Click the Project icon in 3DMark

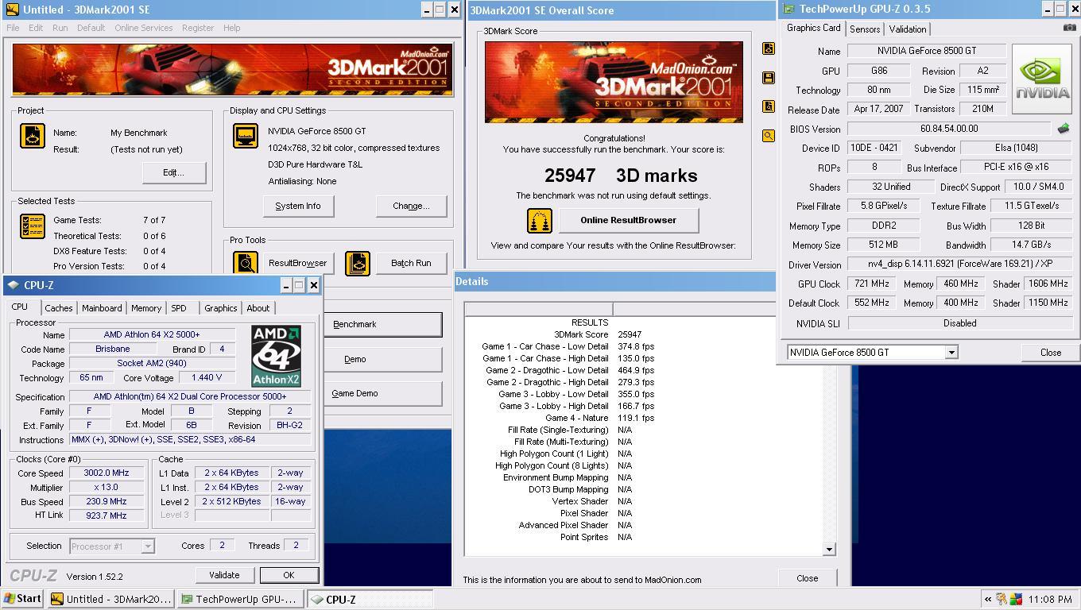pyautogui.click(x=33, y=136)
